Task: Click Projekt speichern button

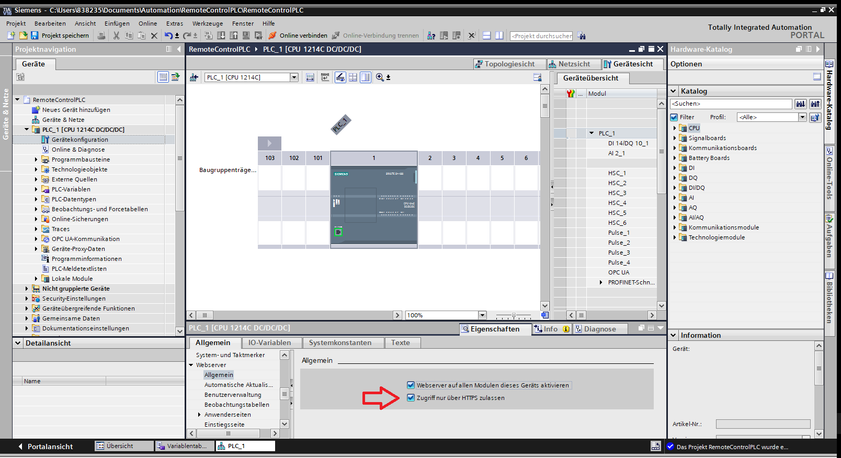Action: 60,36
